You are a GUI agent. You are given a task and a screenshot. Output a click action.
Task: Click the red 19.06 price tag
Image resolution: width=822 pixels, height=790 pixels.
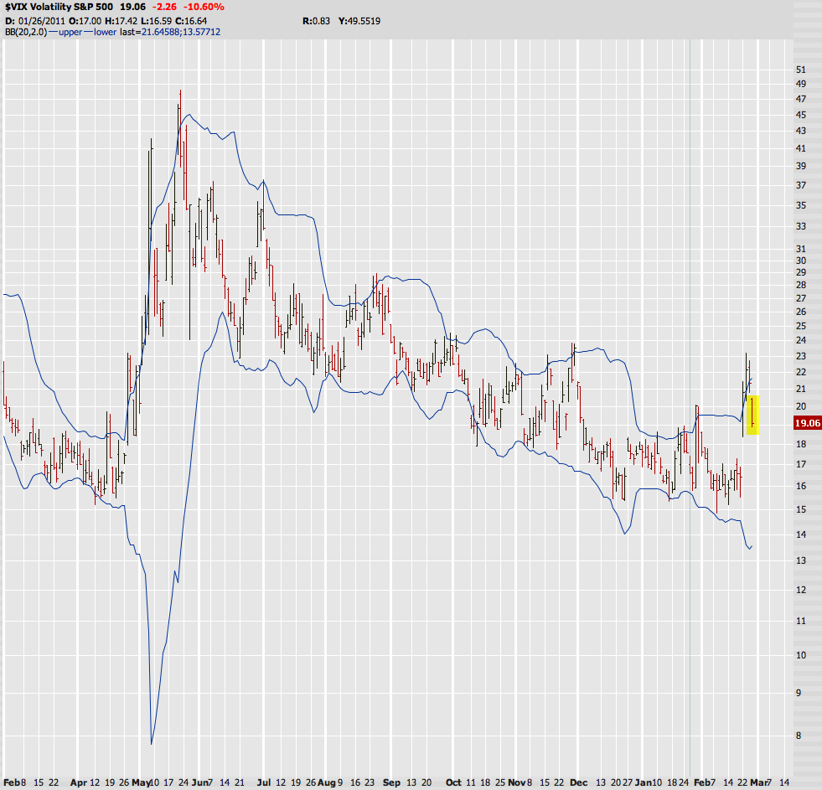[805, 423]
